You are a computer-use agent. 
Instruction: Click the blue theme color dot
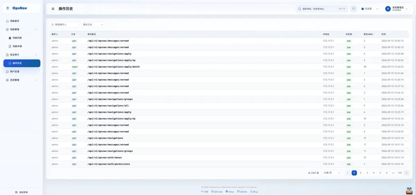tap(363, 9)
